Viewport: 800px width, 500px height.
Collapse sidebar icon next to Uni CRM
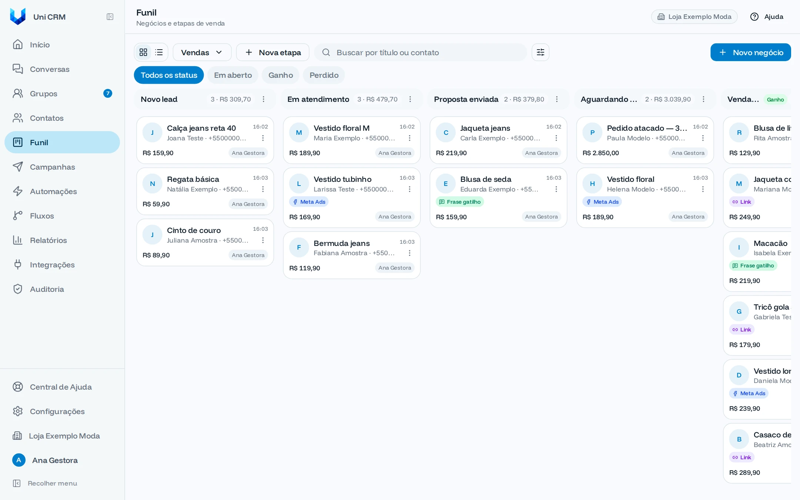[110, 17]
